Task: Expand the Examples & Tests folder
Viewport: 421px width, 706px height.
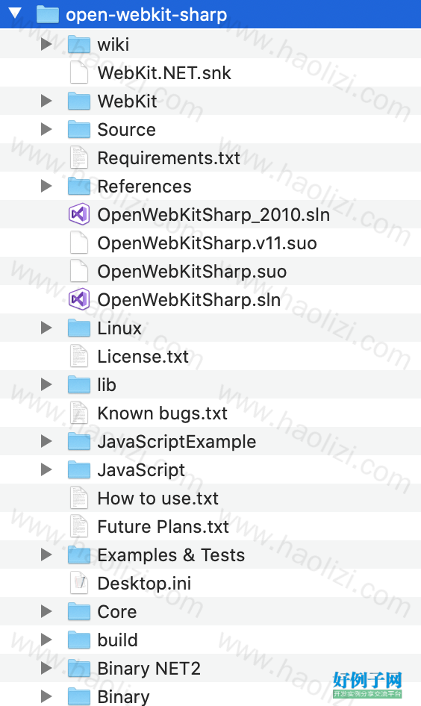Action: point(46,555)
